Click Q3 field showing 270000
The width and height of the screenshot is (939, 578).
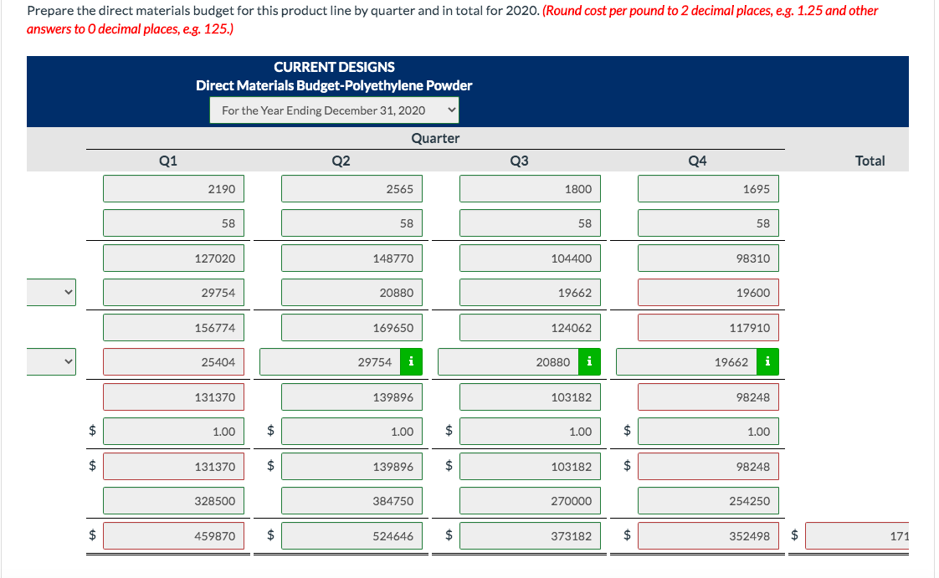pyautogui.click(x=530, y=501)
